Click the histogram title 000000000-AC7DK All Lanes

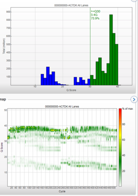pos(71,5)
